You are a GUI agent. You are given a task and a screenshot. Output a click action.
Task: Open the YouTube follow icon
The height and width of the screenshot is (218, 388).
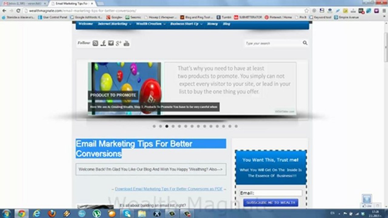(127, 43)
